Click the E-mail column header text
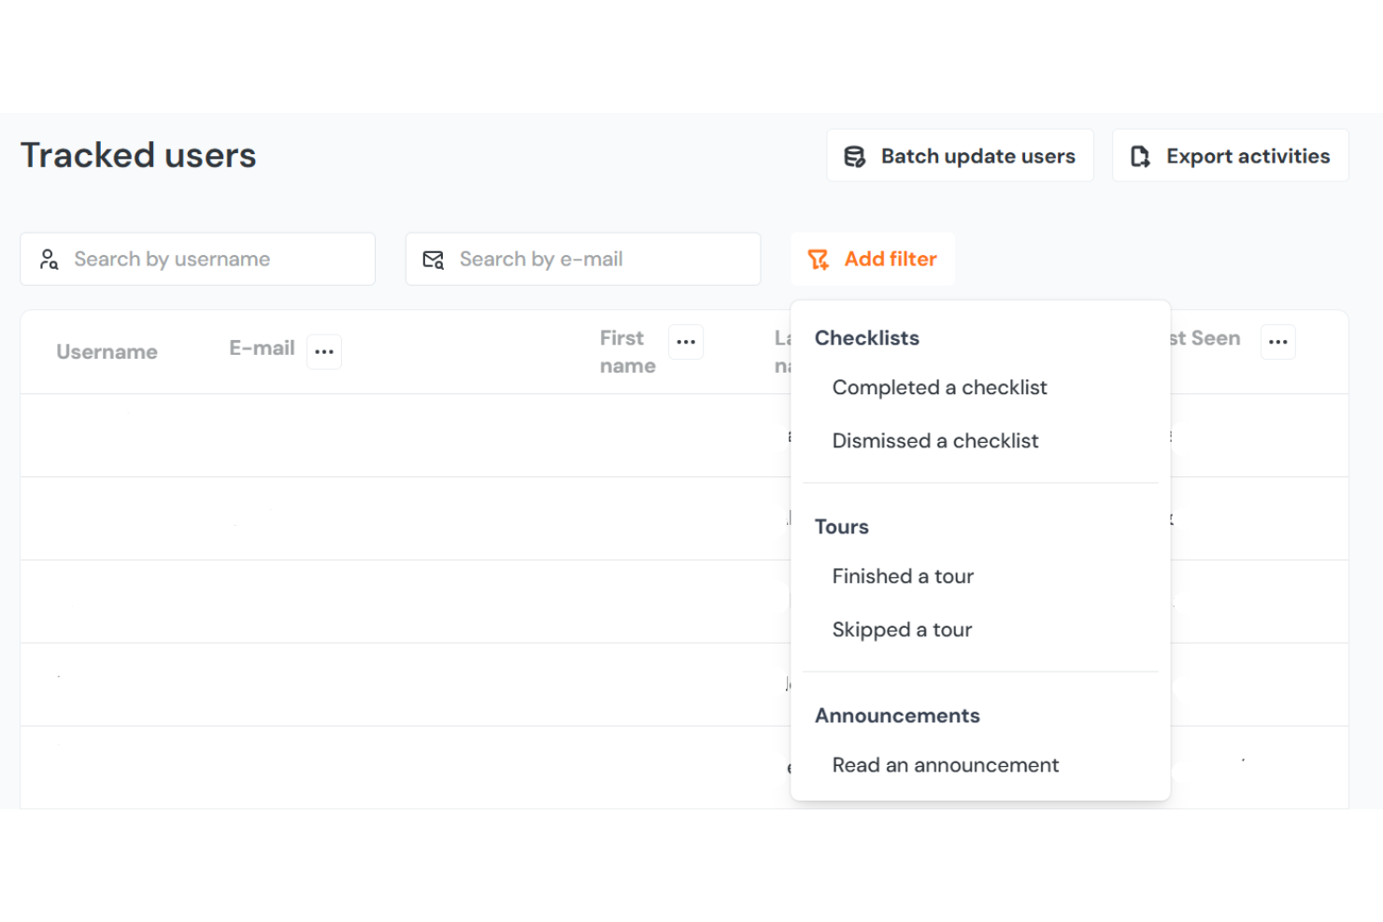This screenshot has width=1383, height=922. point(262,348)
